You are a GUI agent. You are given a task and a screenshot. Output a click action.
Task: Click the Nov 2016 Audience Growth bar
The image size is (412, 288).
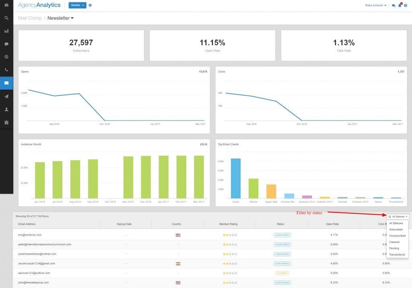[x=128, y=177]
